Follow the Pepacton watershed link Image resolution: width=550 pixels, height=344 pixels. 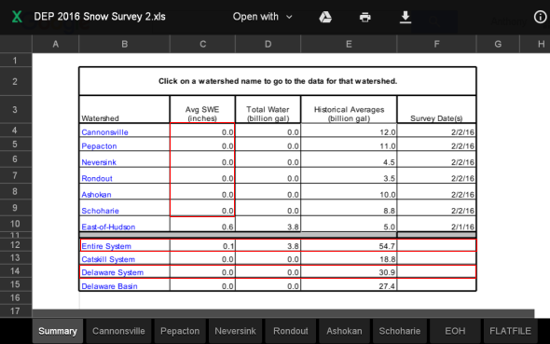(99, 146)
